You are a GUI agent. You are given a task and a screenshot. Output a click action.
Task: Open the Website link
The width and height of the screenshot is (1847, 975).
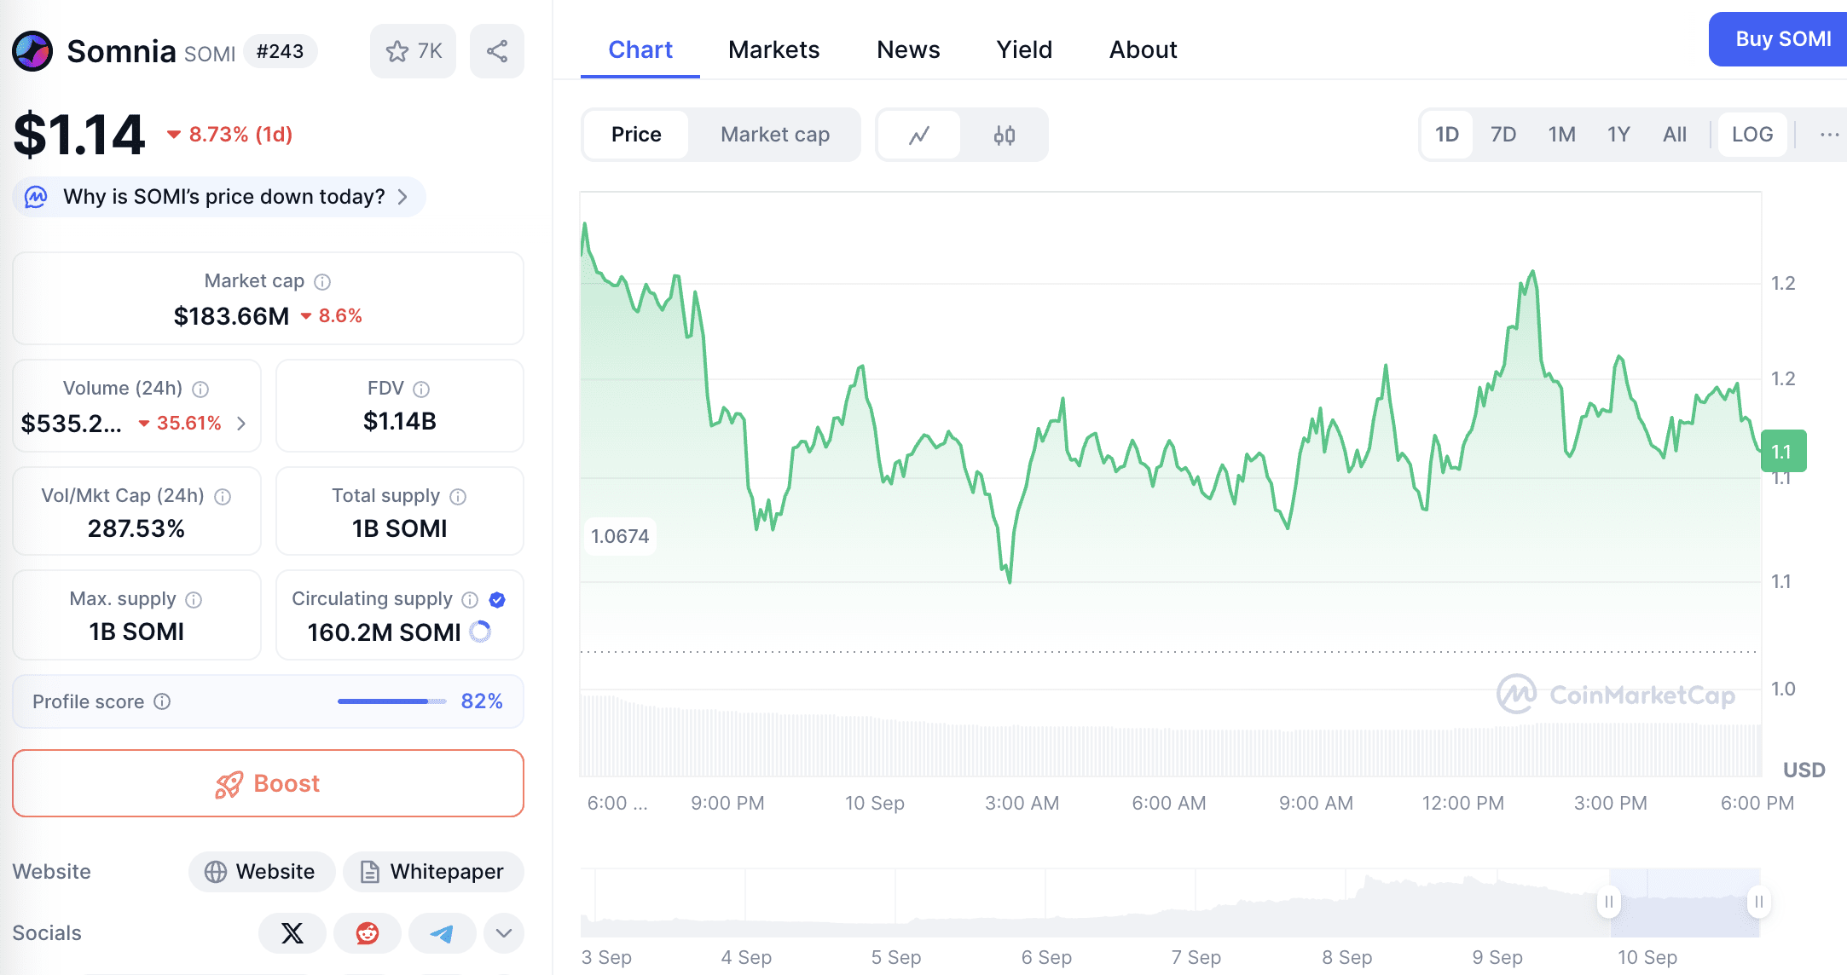pos(261,872)
